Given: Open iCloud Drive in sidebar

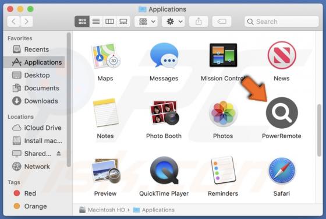Looking at the screenshot, I should [x=34, y=128].
